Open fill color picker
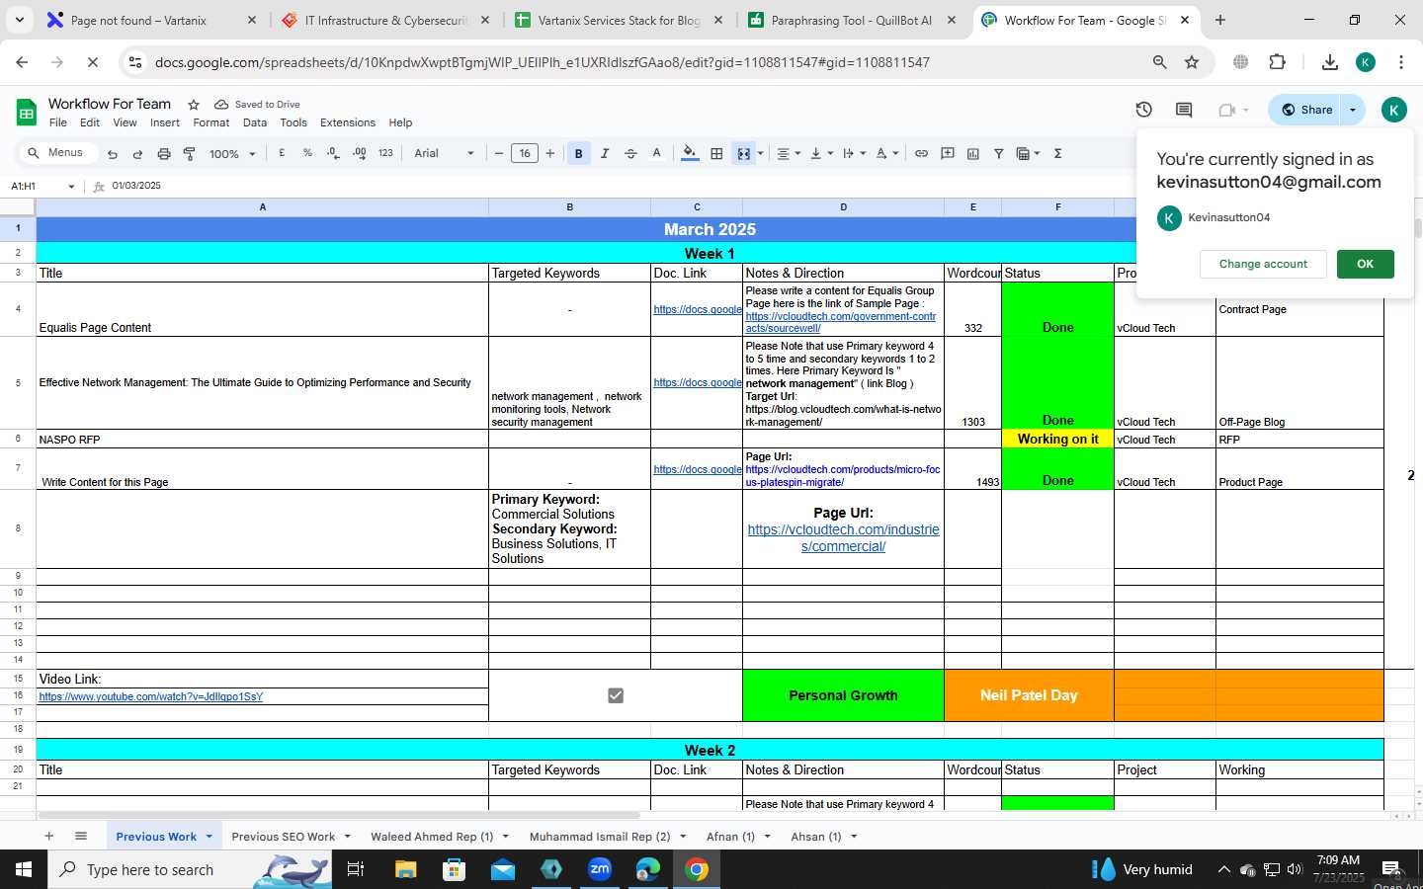The width and height of the screenshot is (1423, 889). click(x=690, y=153)
